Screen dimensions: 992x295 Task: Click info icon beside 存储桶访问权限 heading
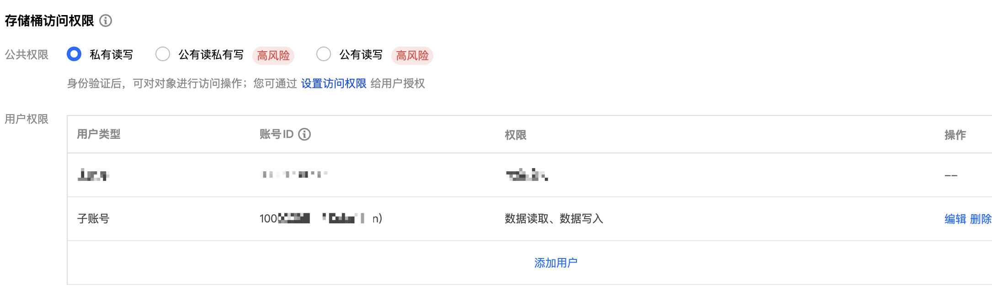(106, 21)
